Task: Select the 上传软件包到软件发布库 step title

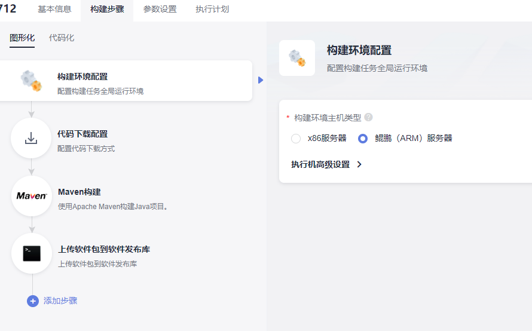Action: (x=104, y=249)
